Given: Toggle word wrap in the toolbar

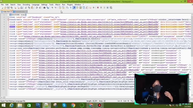Looking at the screenshot, I should 67,8.
